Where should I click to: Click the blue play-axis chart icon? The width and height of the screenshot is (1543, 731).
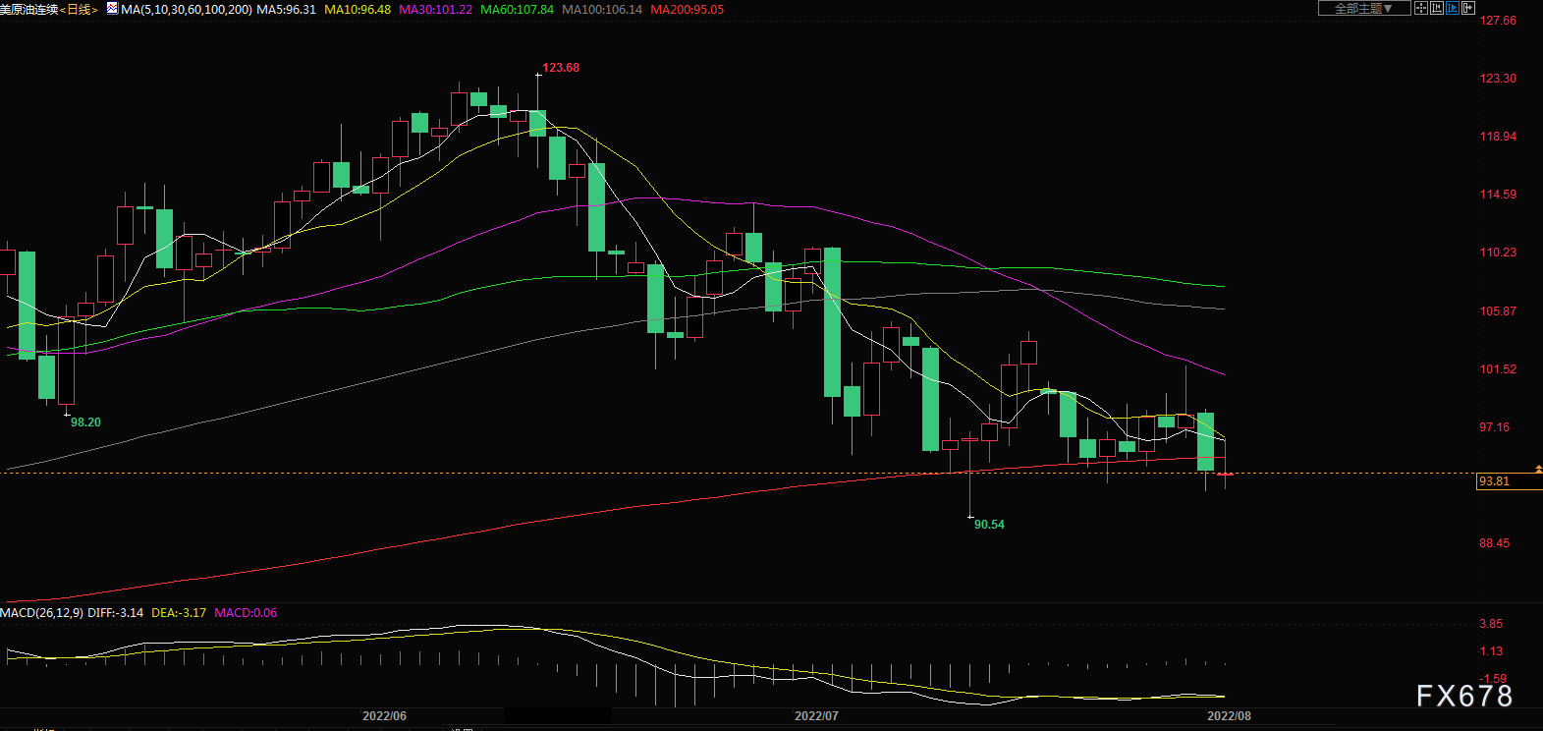click(1453, 8)
